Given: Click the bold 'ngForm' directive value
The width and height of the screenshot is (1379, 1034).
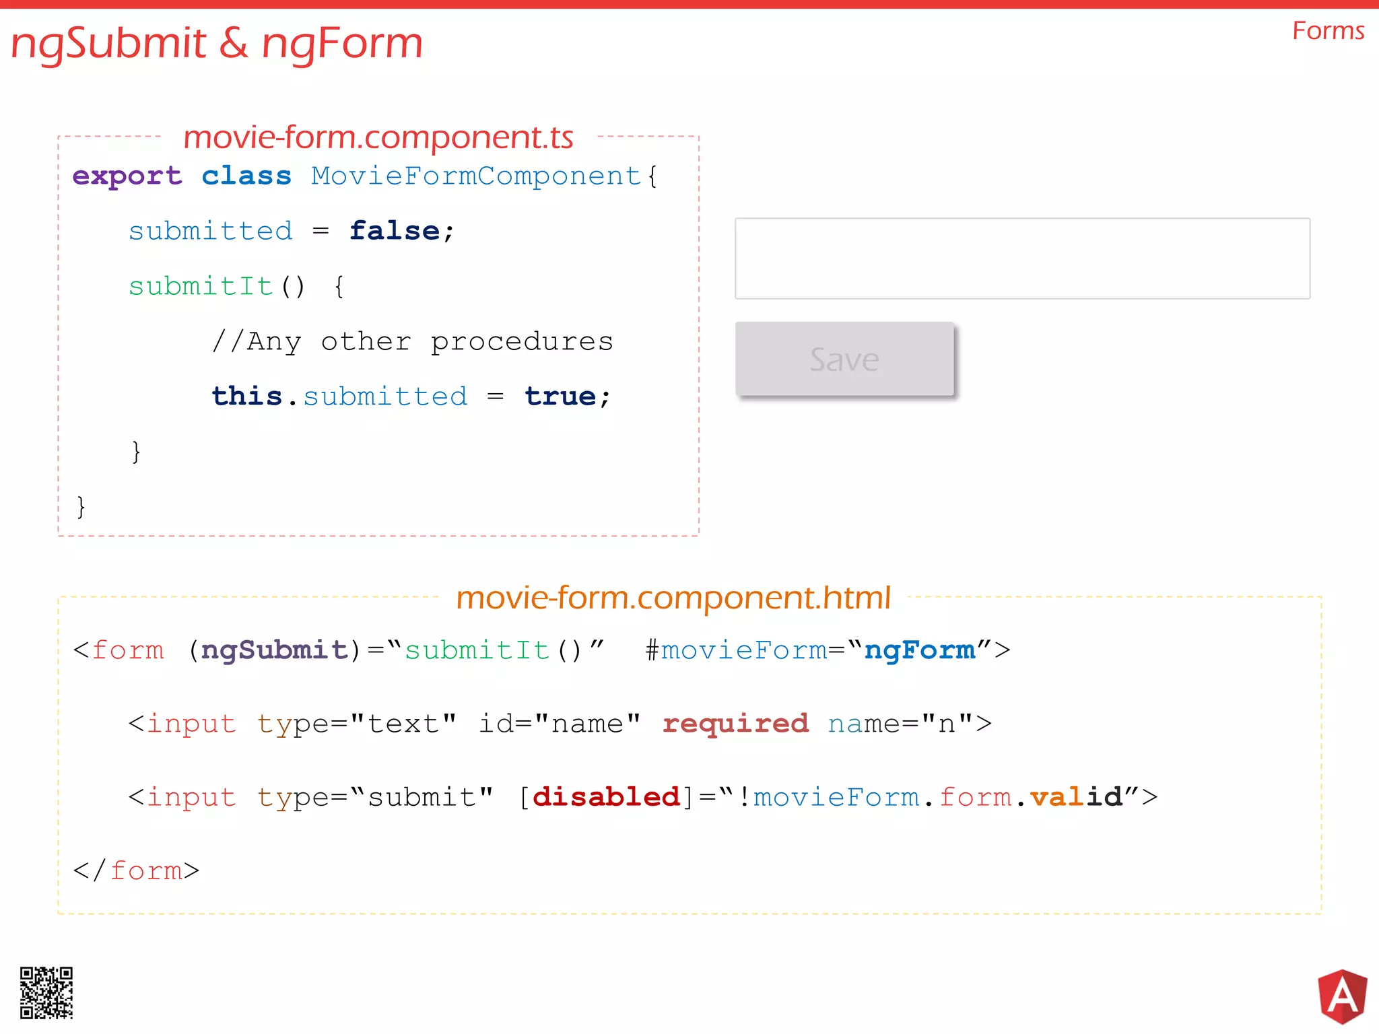Looking at the screenshot, I should (x=920, y=650).
